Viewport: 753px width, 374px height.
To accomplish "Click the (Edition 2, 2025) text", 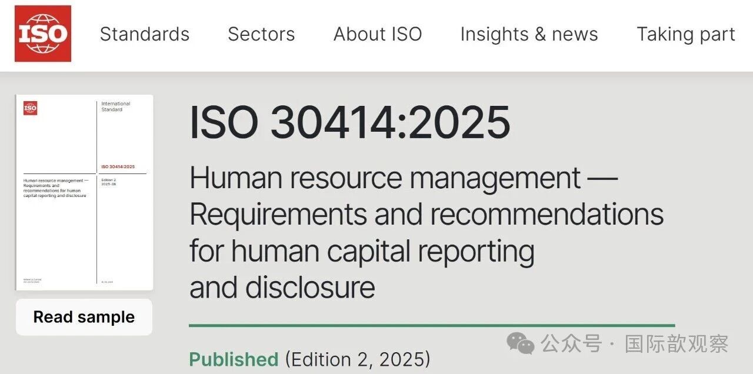I will tap(358, 359).
